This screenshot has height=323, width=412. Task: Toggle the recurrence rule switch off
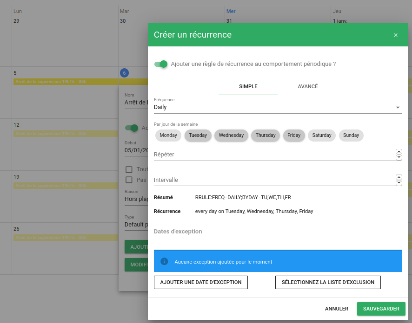[161, 64]
